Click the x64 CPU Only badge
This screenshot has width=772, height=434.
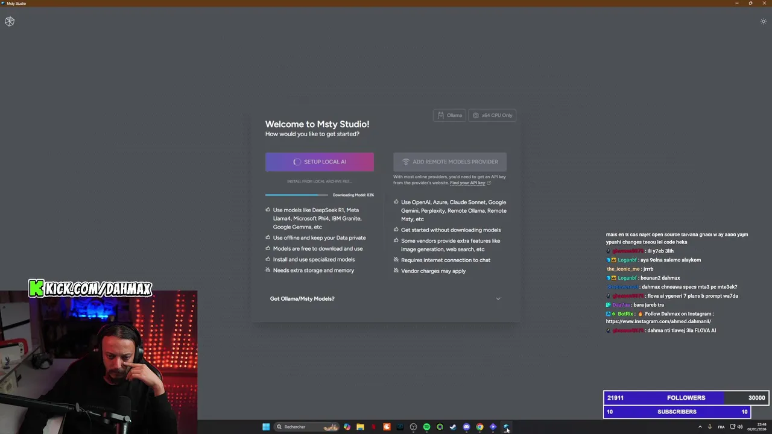[493, 115]
